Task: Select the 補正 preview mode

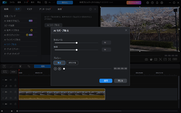Action: (x=59, y=63)
